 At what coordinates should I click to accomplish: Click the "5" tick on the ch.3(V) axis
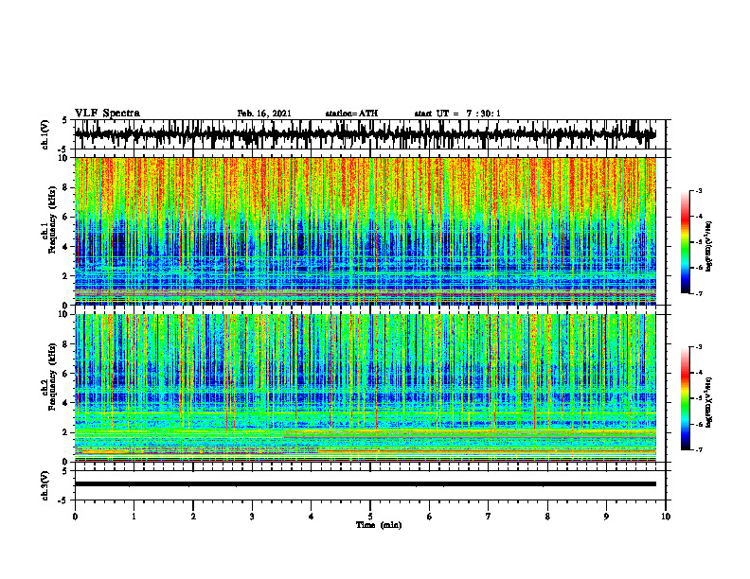point(64,471)
